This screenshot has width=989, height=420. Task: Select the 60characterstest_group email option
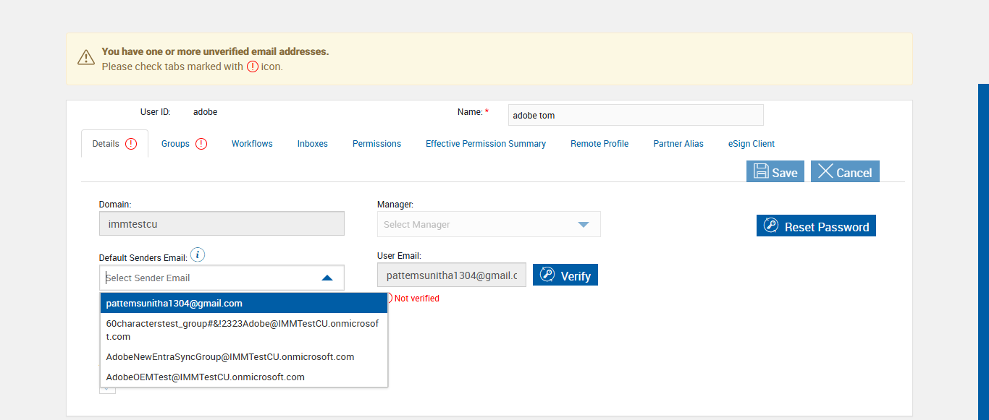243,330
